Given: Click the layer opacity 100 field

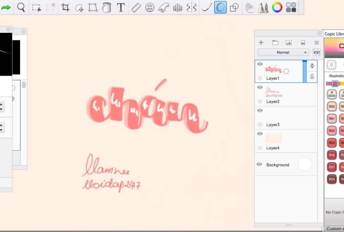Looking at the screenshot, I should pyautogui.click(x=316, y=52).
